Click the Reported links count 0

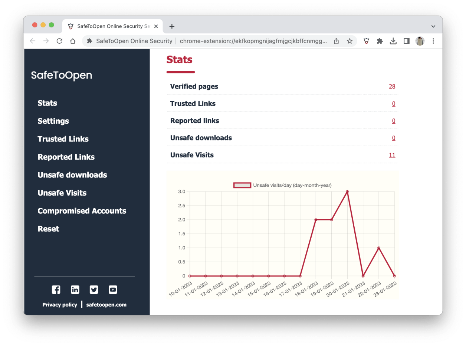(394, 121)
